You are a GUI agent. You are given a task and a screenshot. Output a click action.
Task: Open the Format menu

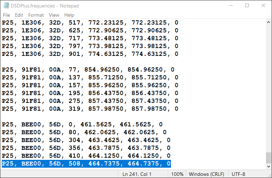(36, 15)
